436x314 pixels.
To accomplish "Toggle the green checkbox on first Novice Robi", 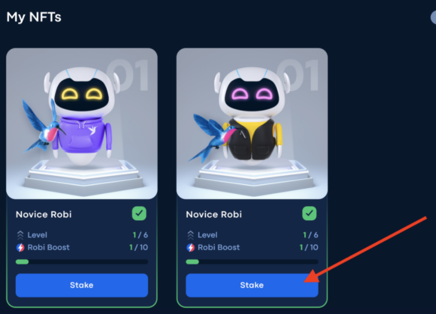I will [x=139, y=213].
